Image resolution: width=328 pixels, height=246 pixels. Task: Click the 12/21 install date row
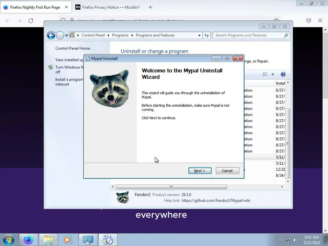pyautogui.click(x=280, y=169)
